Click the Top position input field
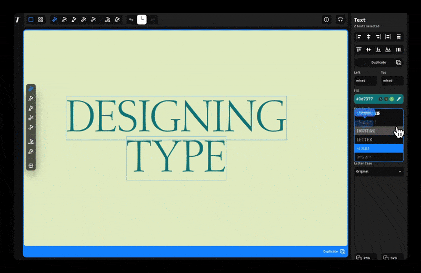The image size is (421, 273). tap(392, 80)
